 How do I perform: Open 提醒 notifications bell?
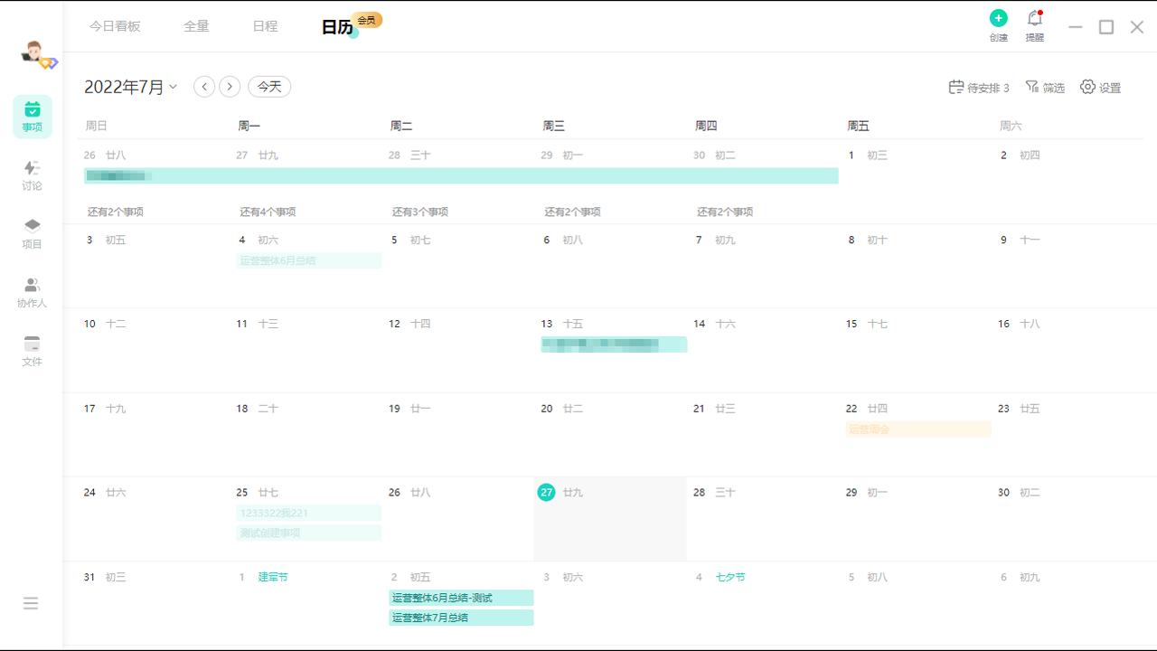coord(1035,25)
